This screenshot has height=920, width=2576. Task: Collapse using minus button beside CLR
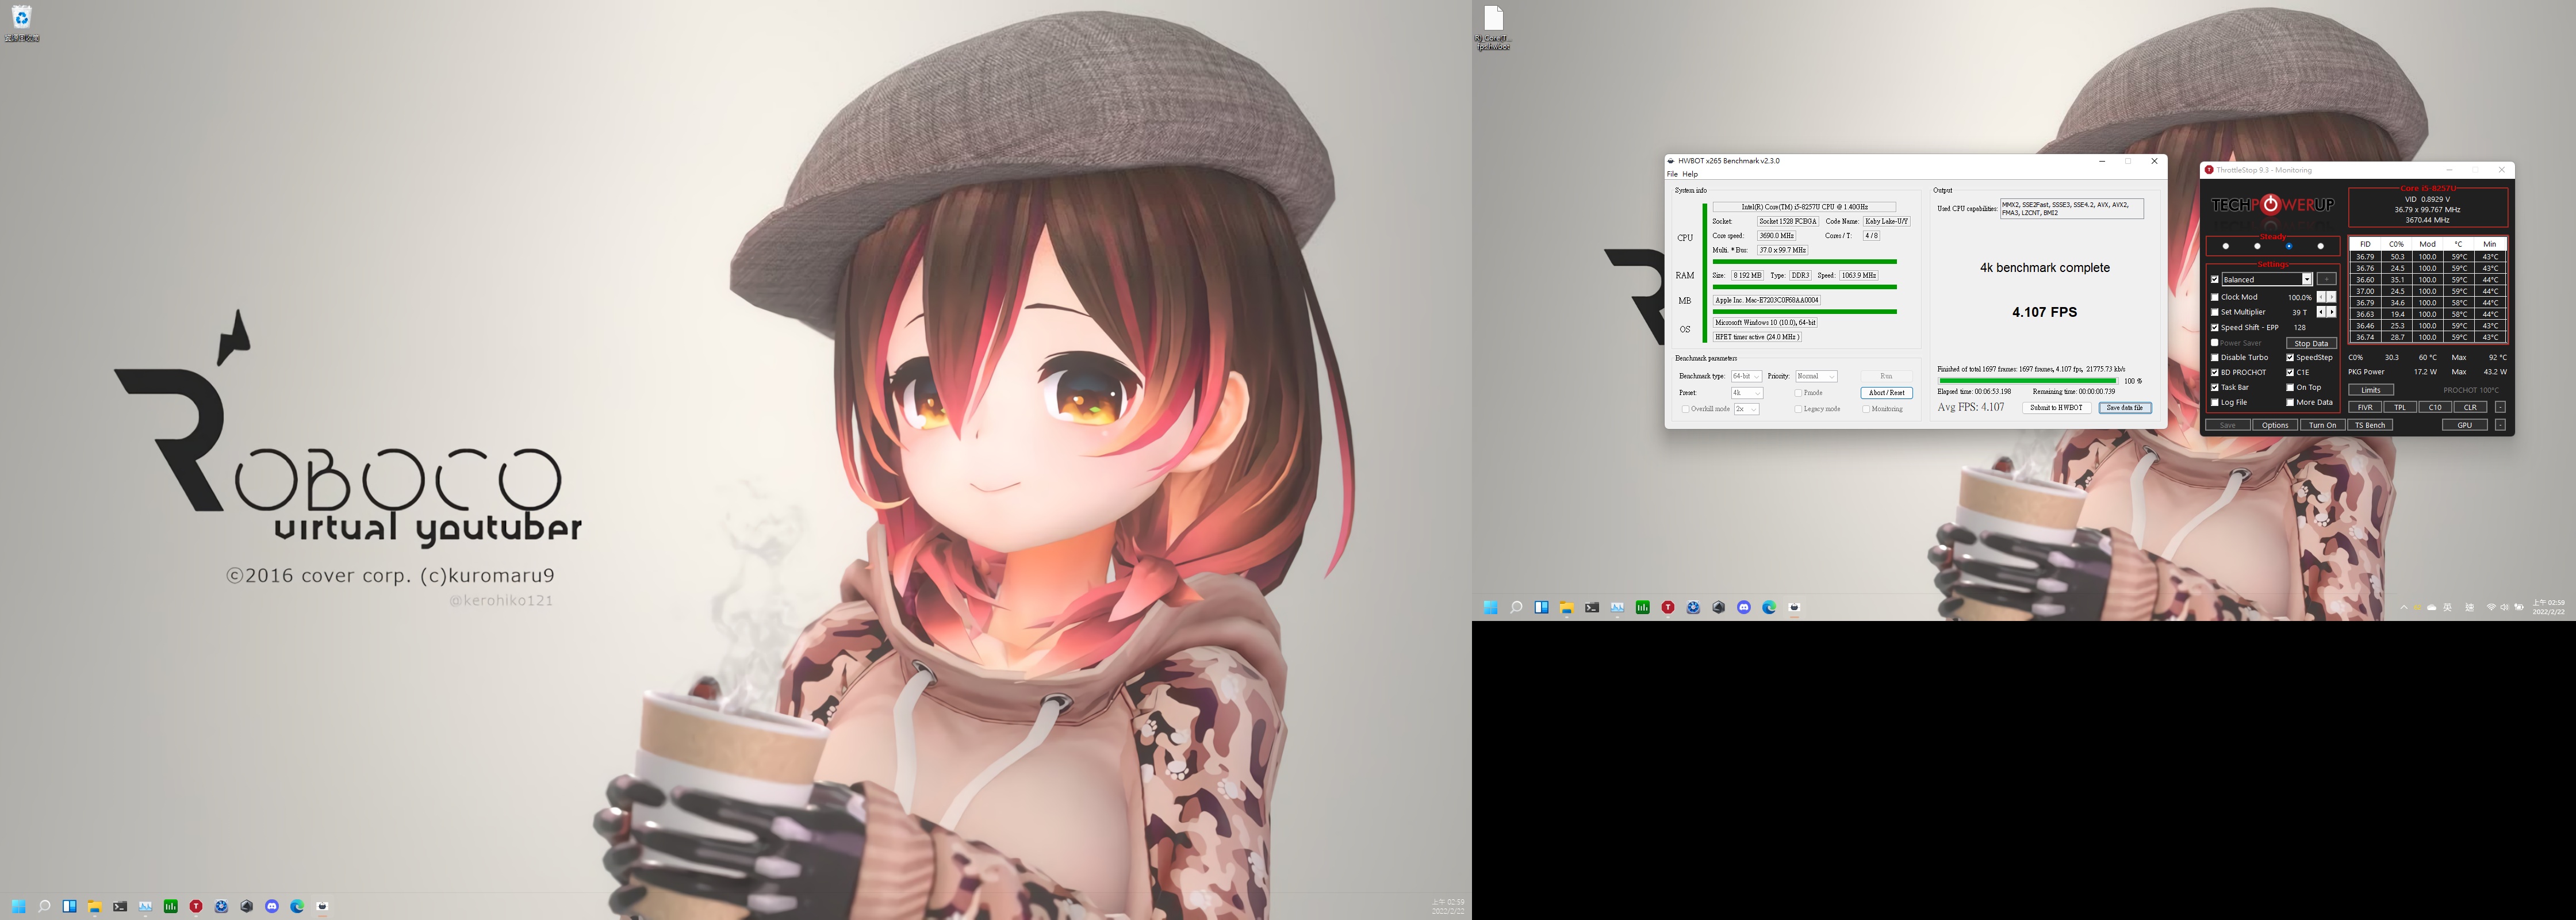pyautogui.click(x=2500, y=407)
